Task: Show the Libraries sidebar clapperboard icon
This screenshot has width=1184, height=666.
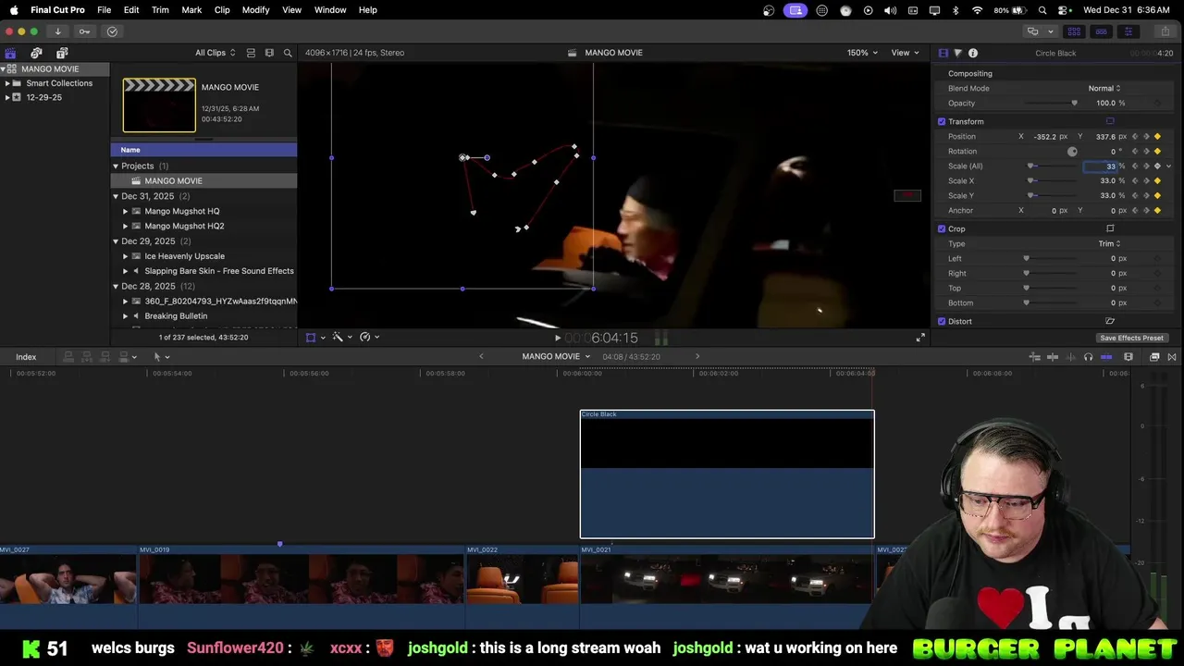Action: (x=10, y=53)
